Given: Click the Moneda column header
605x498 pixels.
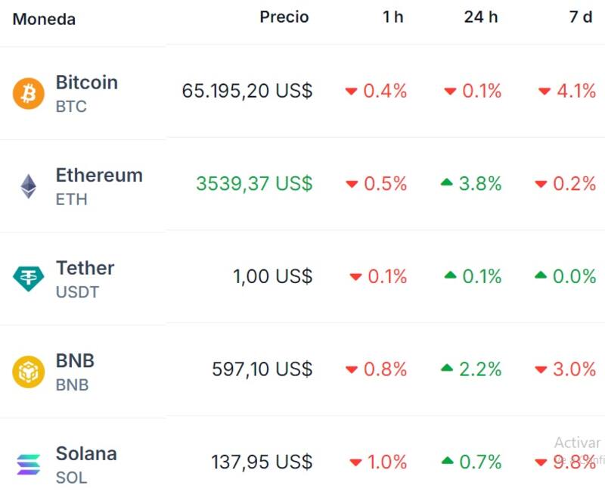Looking at the screenshot, I should [x=43, y=20].
